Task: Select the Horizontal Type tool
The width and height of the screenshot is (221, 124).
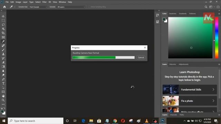Action: coord(3,83)
